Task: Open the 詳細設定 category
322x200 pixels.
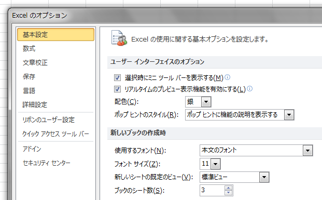Action: pos(35,104)
